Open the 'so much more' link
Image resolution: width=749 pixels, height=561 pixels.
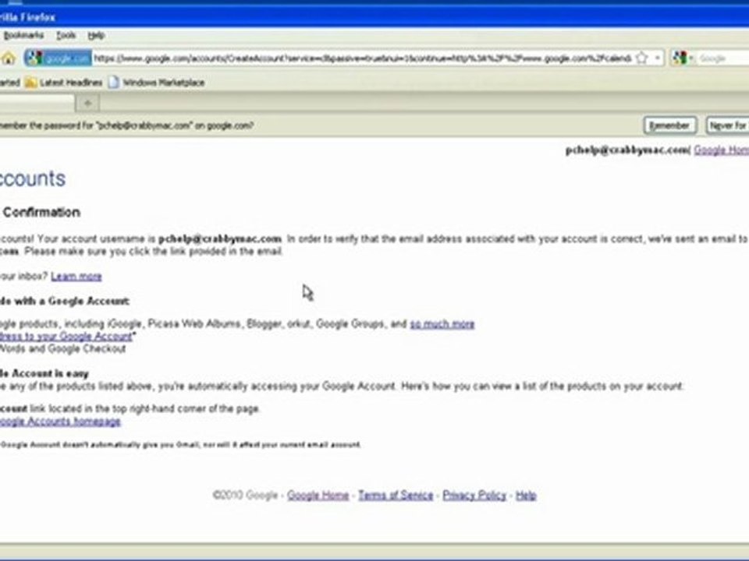click(442, 324)
